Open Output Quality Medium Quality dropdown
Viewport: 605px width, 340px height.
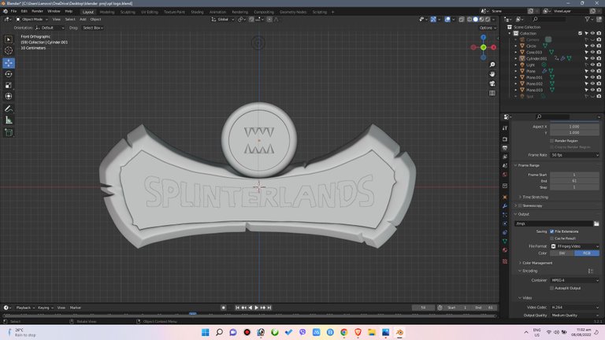(574, 316)
